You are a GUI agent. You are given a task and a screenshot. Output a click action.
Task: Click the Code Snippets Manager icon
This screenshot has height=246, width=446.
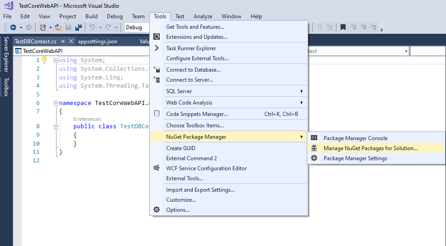157,114
